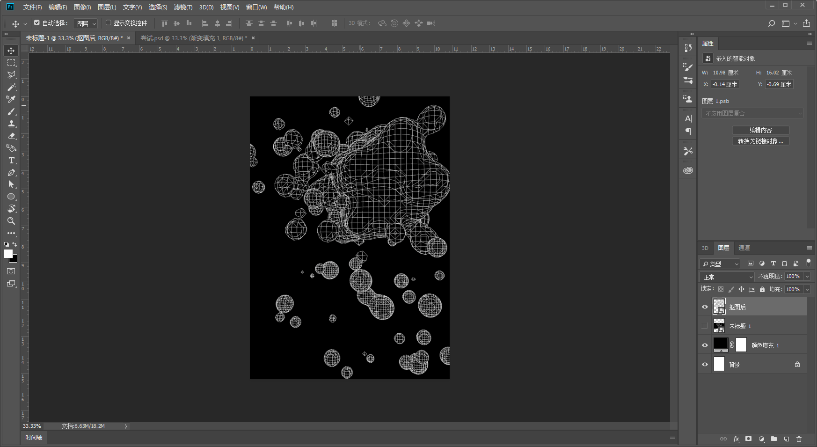This screenshot has height=447, width=817.
Task: Enable Show Transform Controls (显示变换控件) checkbox
Action: (x=108, y=22)
